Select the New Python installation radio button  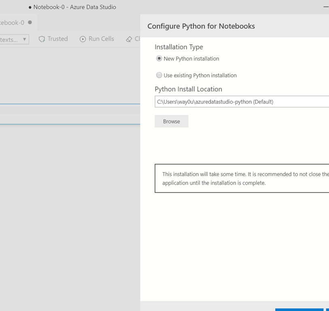click(159, 59)
